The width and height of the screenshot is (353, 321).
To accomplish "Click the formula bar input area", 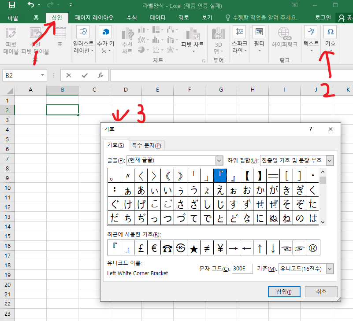I will tap(231, 75).
